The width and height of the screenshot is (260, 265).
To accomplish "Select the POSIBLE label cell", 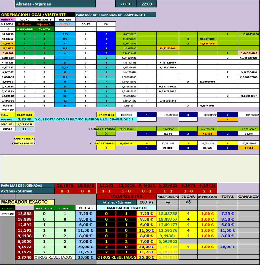I will 7,120.
